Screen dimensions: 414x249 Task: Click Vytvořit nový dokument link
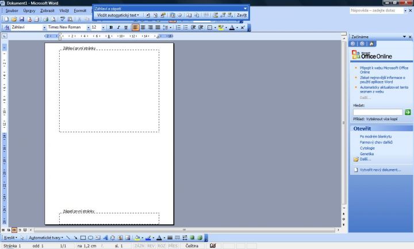380,170
